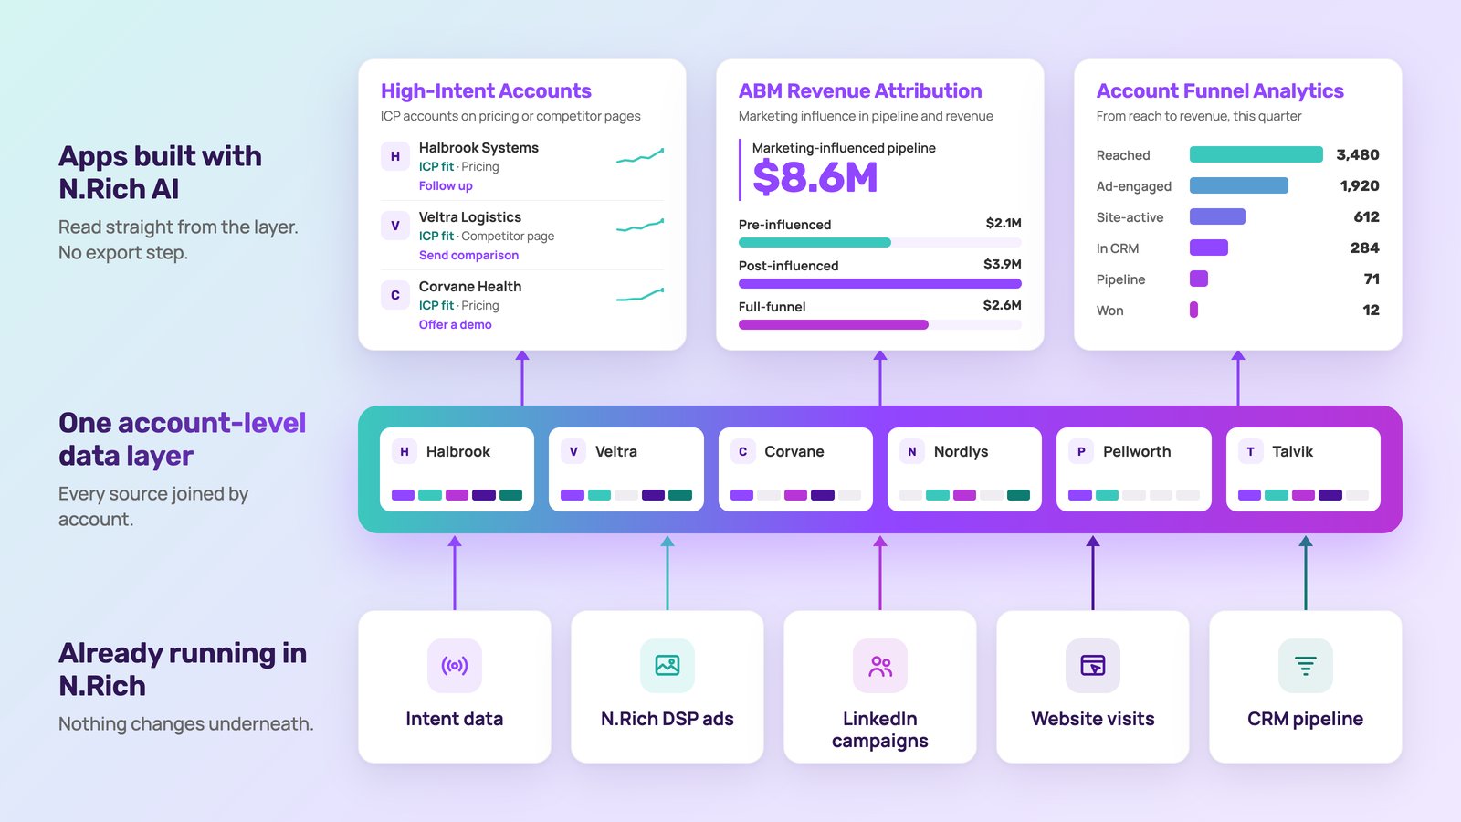Open the Talvik account card
Image resolution: width=1461 pixels, height=822 pixels.
[x=1303, y=469]
